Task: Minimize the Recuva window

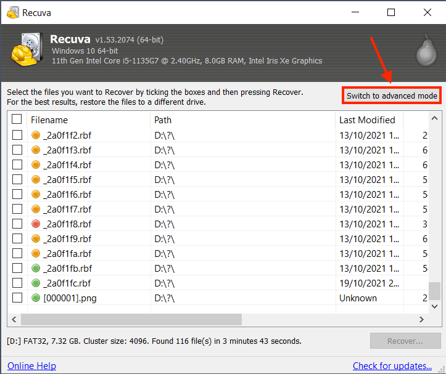Action: (x=355, y=12)
